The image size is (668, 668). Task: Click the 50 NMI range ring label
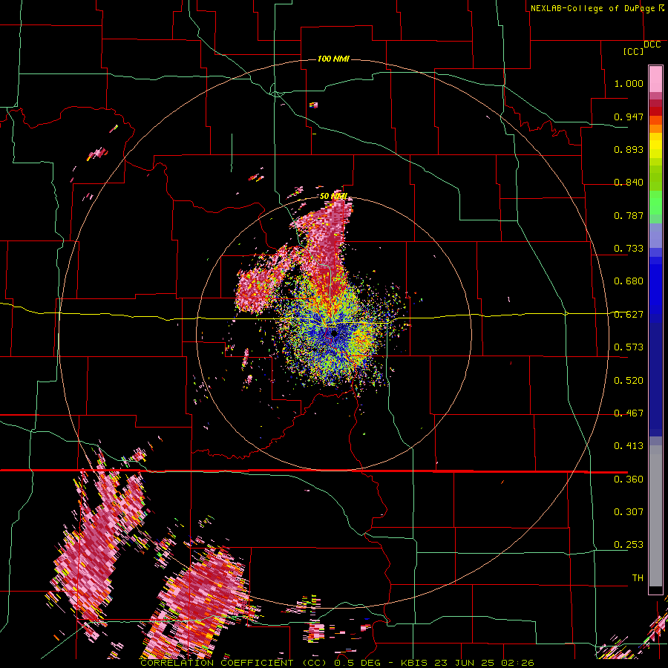[x=333, y=196]
